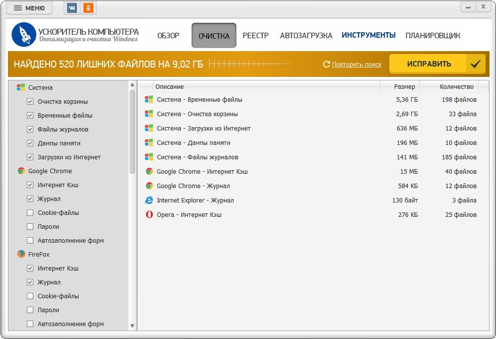
Task: Click the VK social network icon
Action: tap(72, 8)
